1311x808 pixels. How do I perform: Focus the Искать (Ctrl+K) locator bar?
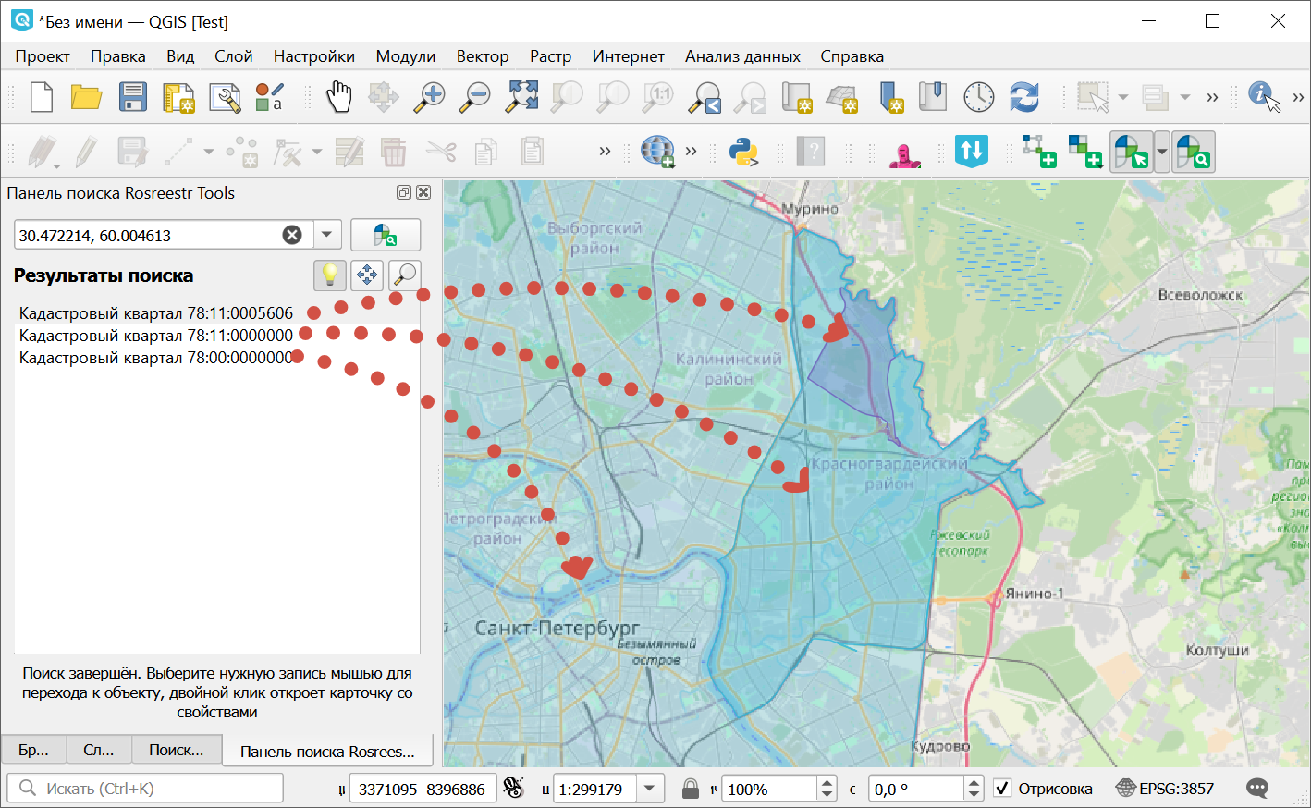145,789
